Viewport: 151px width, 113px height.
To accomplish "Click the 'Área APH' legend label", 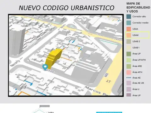I will pos(137,72).
